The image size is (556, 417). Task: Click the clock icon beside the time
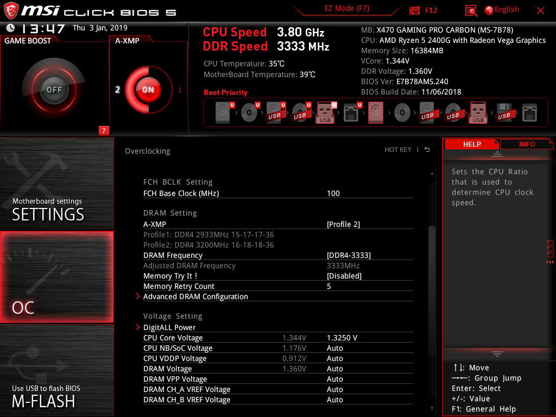click(11, 28)
